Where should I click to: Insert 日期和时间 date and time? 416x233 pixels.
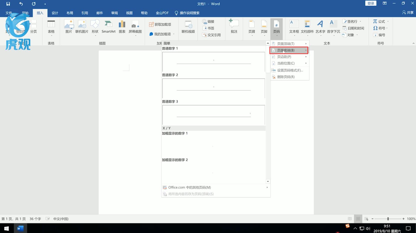[353, 28]
